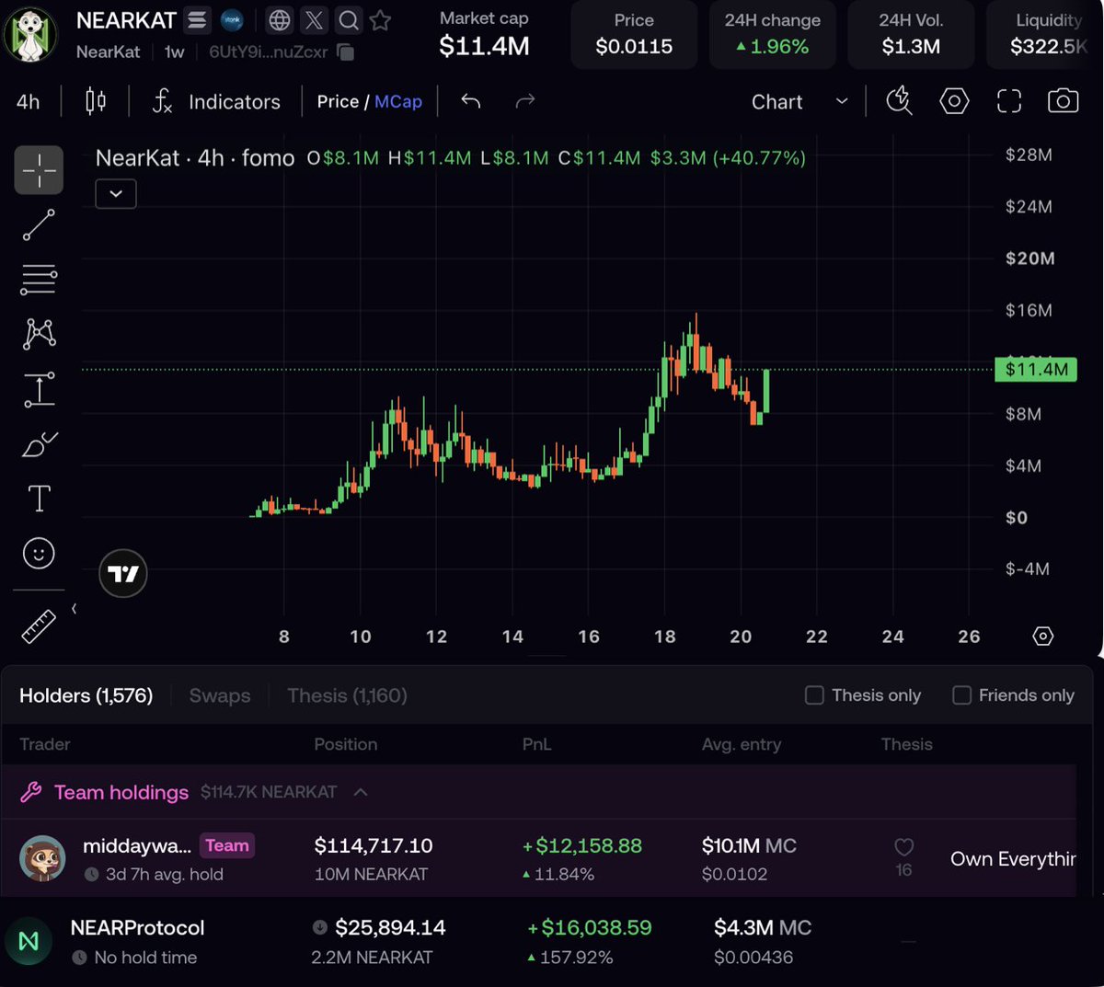Click the +$16,038.59 PnL value
The height and width of the screenshot is (987, 1104).
pyautogui.click(x=590, y=927)
